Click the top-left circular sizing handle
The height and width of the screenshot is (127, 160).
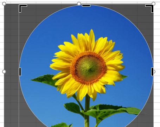(4, 4)
